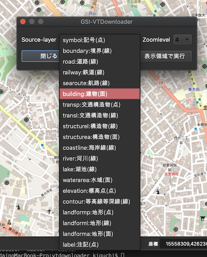Screen dimensions: 207x257
Task: Choose landforma:地形(面) layer
Action: (100, 234)
